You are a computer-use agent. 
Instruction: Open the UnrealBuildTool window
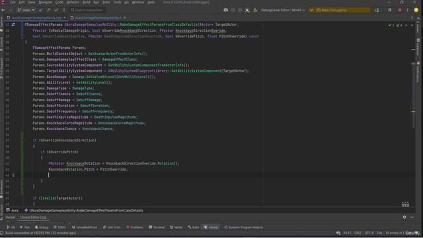point(85,227)
